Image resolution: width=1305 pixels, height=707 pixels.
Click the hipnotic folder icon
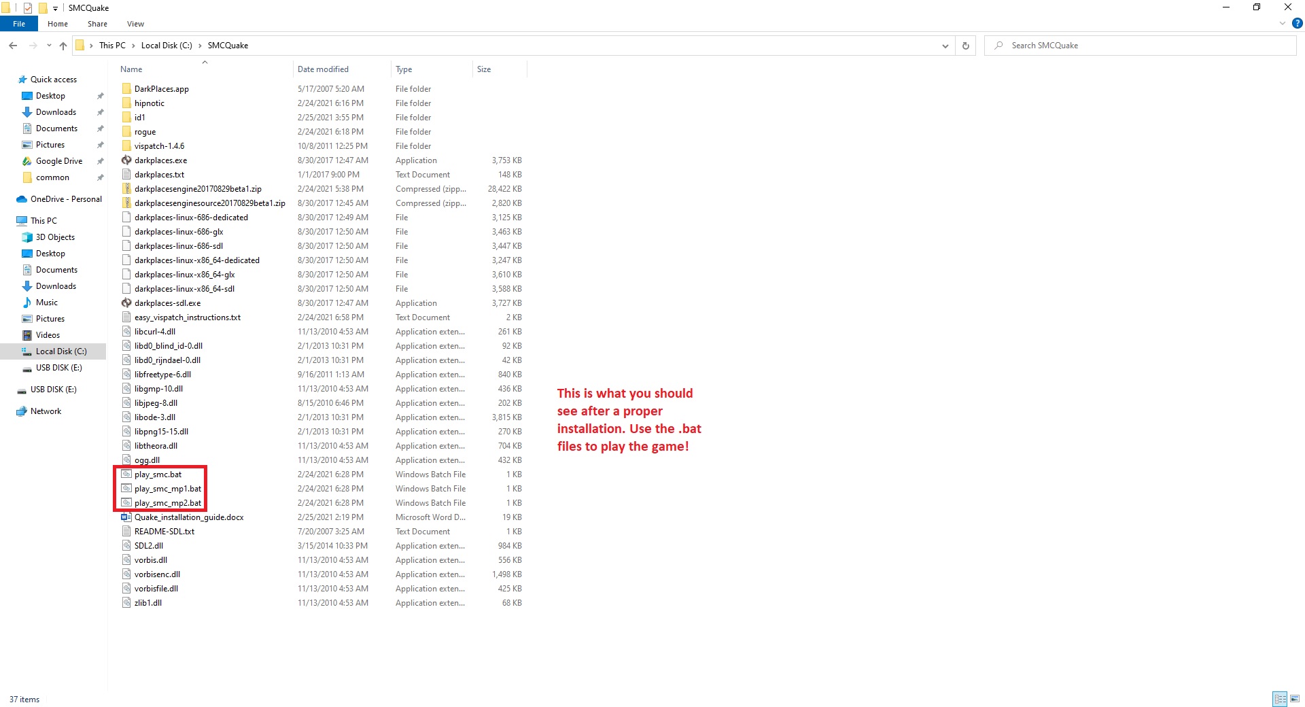pyautogui.click(x=126, y=103)
